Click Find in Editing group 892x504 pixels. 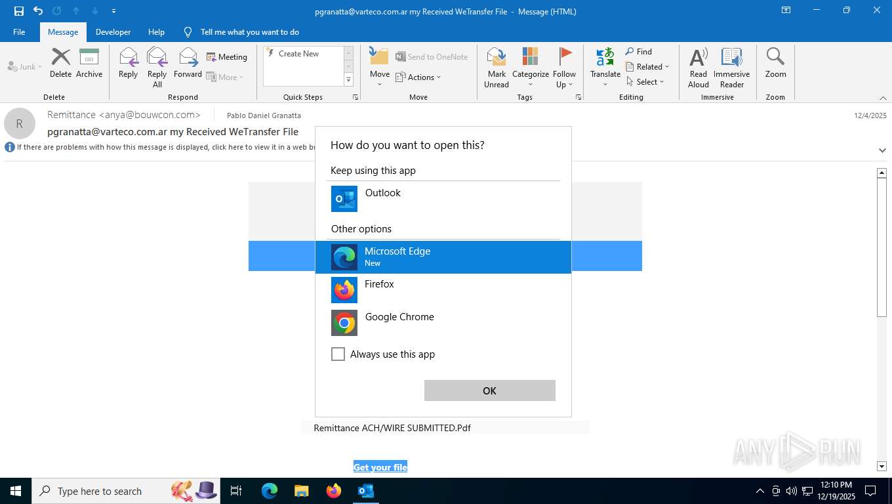pyautogui.click(x=638, y=51)
